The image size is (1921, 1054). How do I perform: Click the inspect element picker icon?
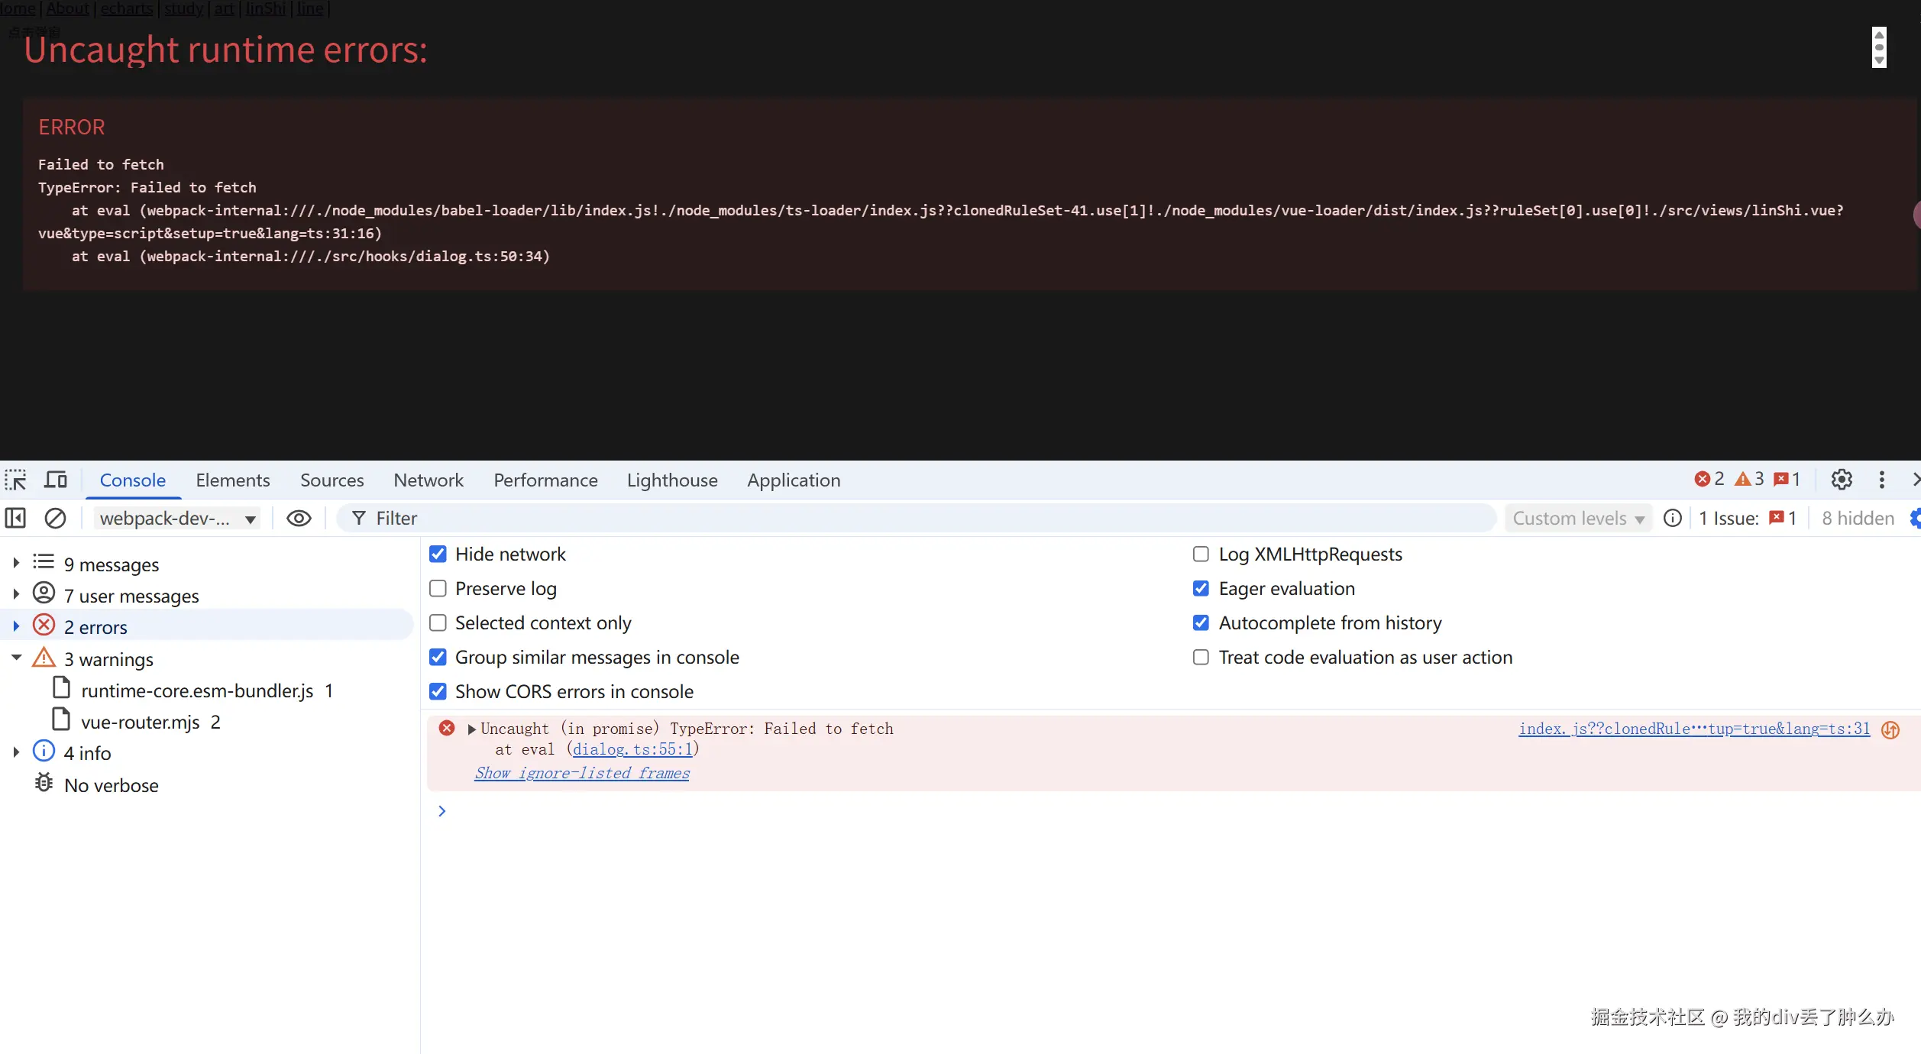[x=15, y=480]
